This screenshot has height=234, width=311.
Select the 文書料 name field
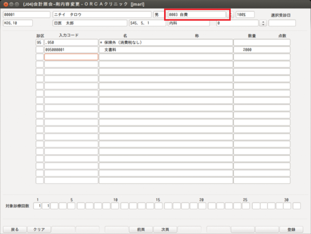tap(166, 50)
